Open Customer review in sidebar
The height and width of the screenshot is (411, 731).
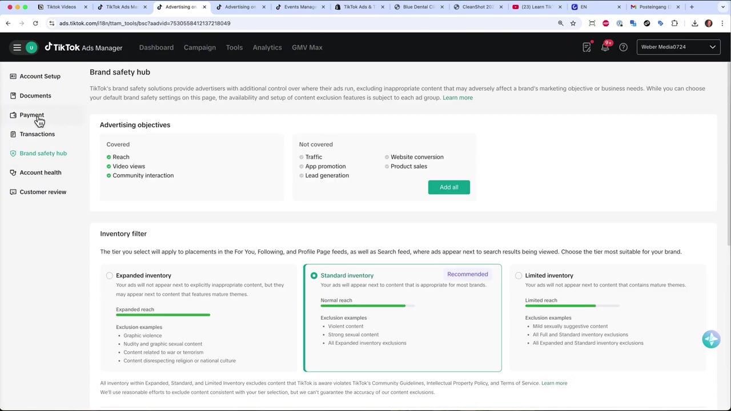pyautogui.click(x=43, y=192)
